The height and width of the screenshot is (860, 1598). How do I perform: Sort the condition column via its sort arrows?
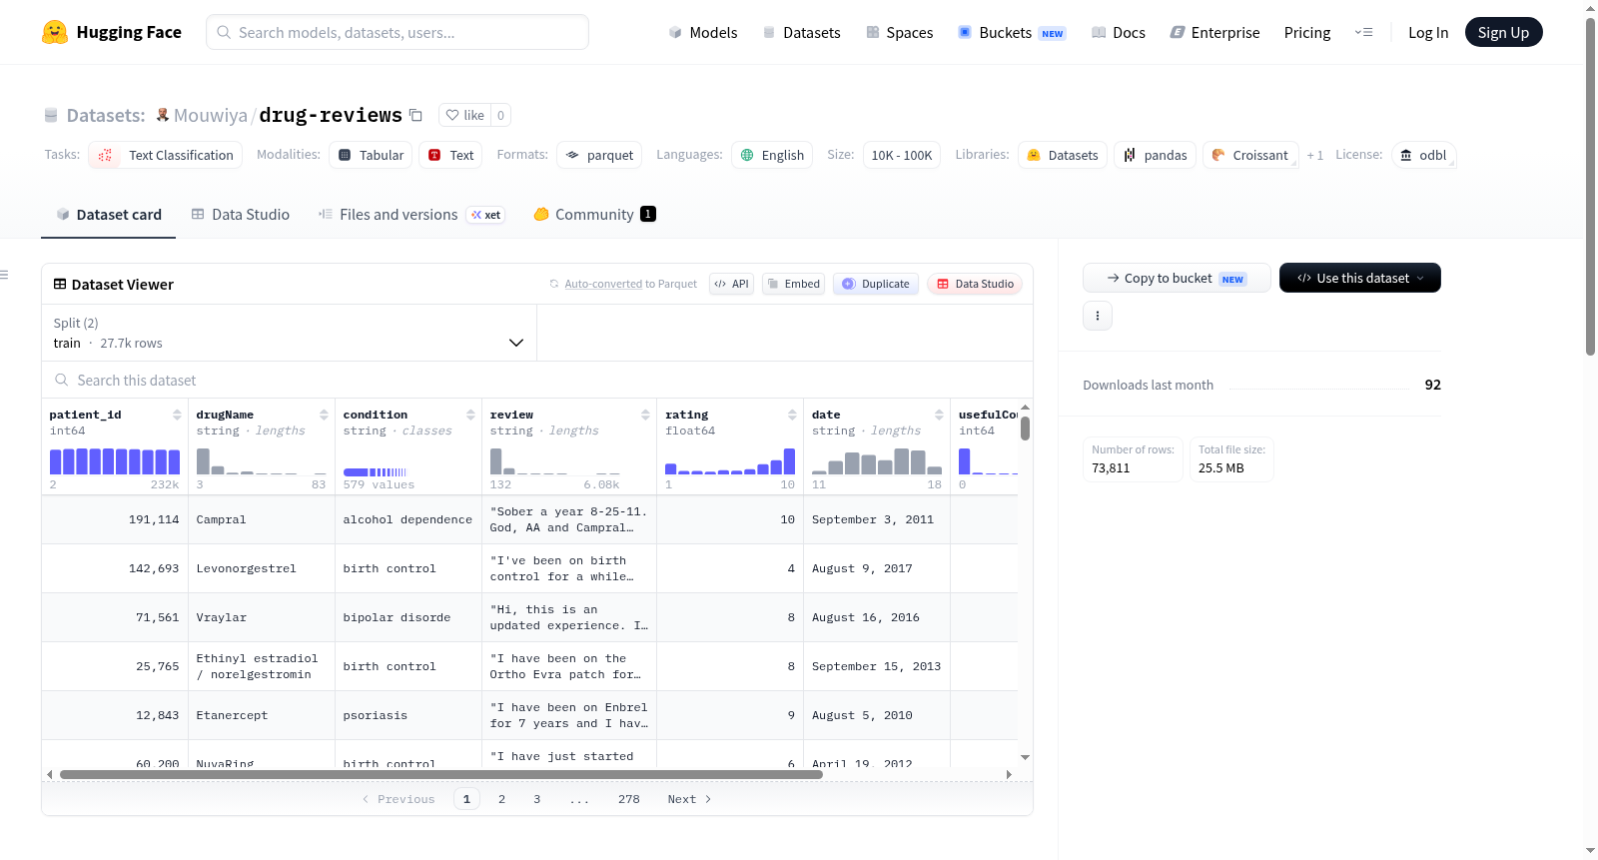click(x=470, y=415)
